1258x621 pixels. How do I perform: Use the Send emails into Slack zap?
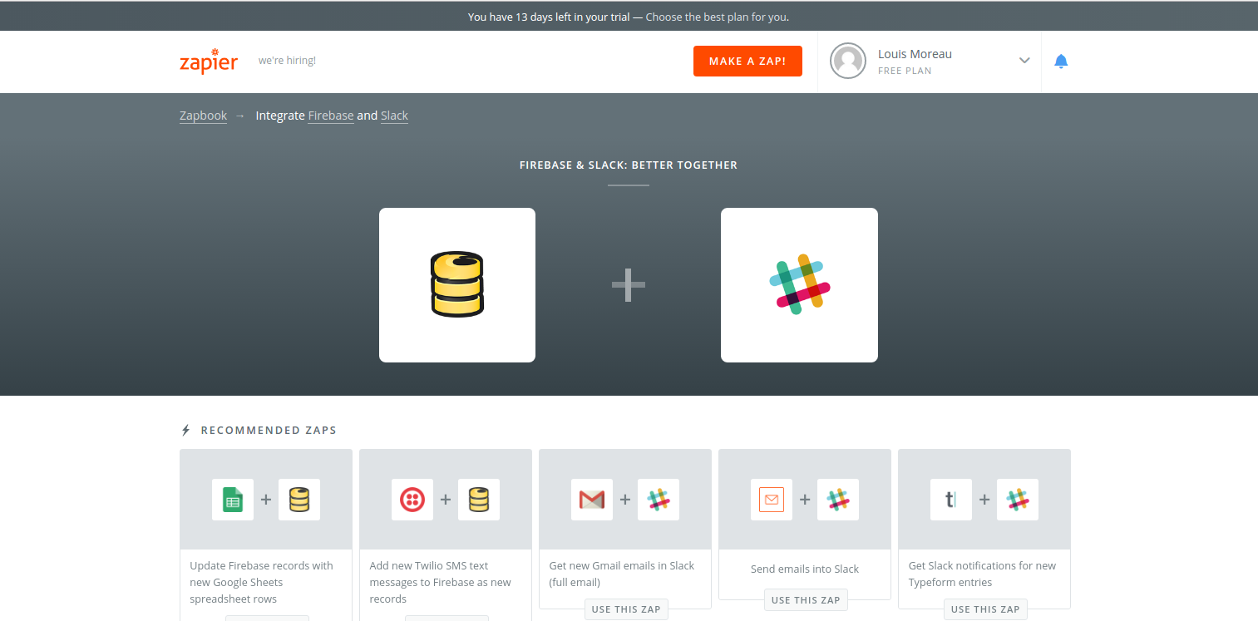pos(806,600)
